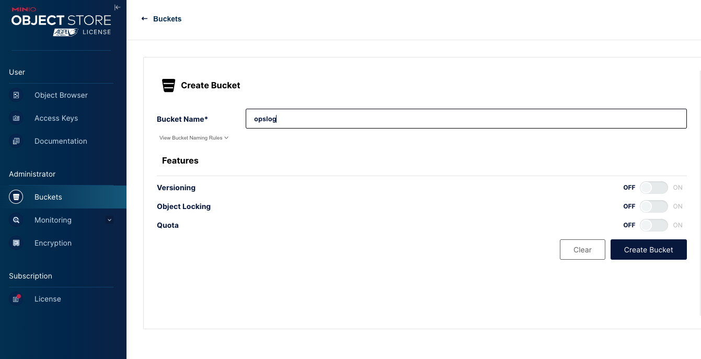
Task: Open the Encryption menu item
Action: point(63,243)
